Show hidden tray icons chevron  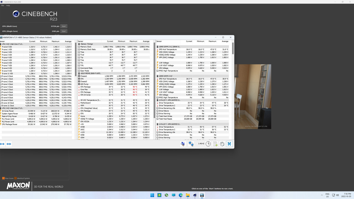pos(321,195)
